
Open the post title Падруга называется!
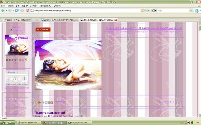tap(50, 113)
